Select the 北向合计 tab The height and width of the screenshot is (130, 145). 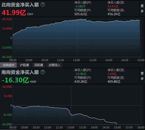coord(8,65)
